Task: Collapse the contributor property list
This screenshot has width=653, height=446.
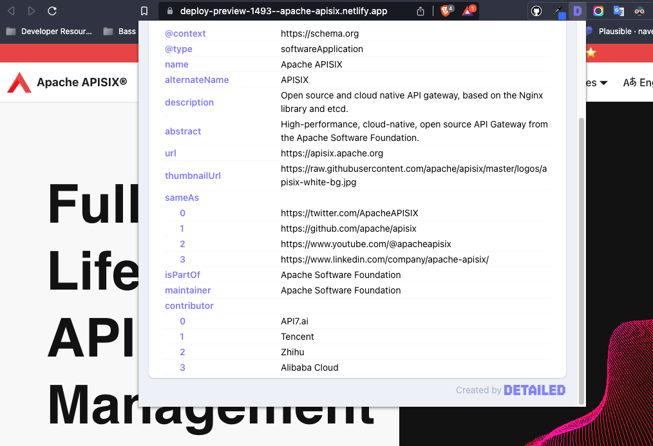Action: point(189,306)
